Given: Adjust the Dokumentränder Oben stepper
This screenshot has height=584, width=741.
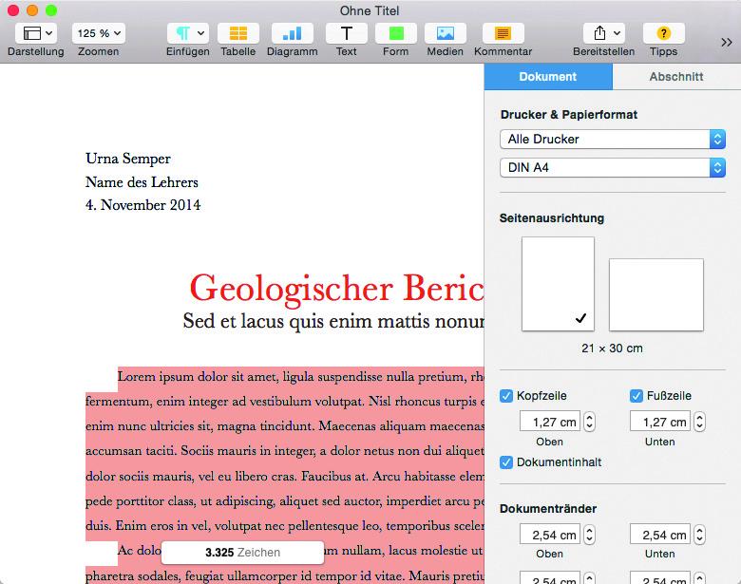Looking at the screenshot, I should [589, 535].
